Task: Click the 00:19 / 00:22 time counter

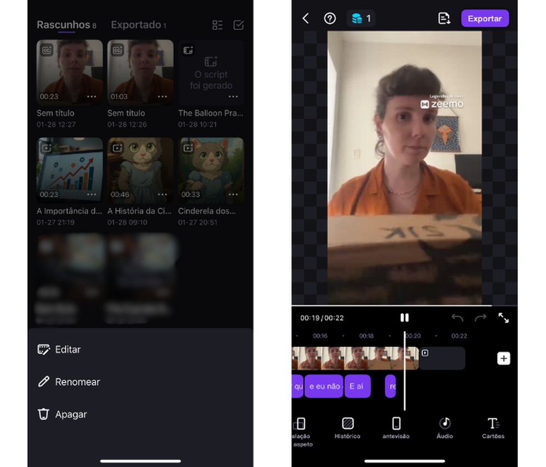Action: (x=322, y=318)
